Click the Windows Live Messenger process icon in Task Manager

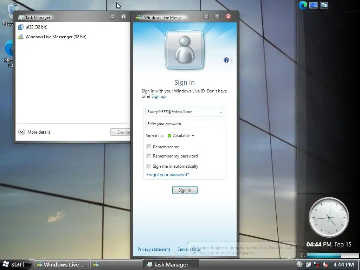(x=21, y=37)
